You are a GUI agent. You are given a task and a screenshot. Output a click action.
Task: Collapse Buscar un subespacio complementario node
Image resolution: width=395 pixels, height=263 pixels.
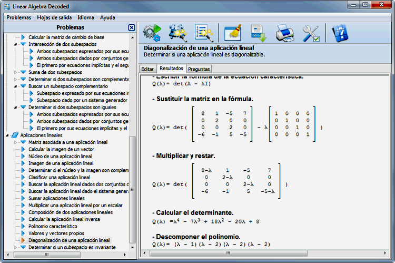click(x=15, y=86)
